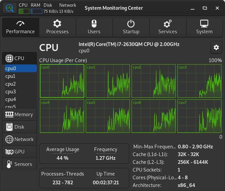Open the Network section

tap(19, 139)
